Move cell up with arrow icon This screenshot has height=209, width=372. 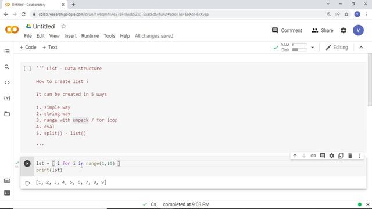pyautogui.click(x=295, y=156)
